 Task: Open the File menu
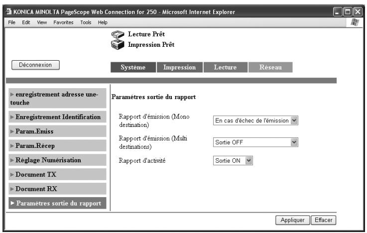click(x=12, y=22)
